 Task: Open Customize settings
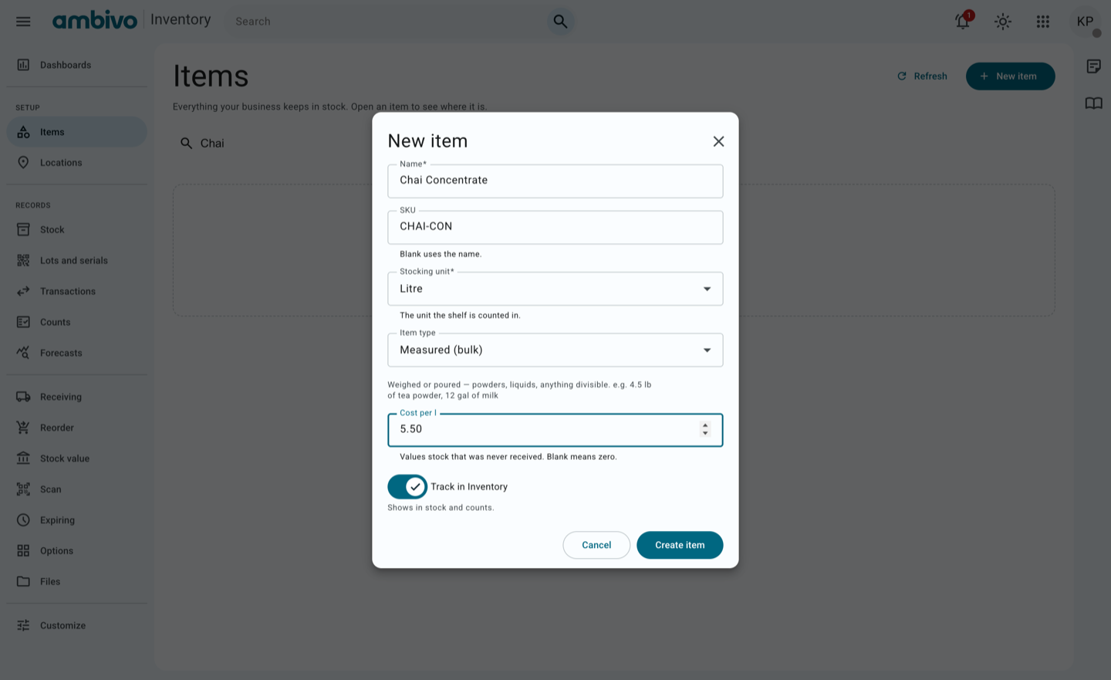76,626
